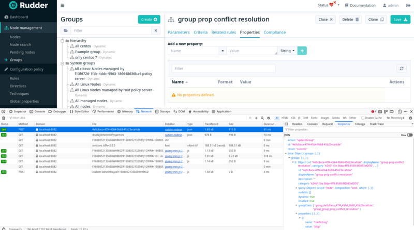
Task: Click the Filter URLs input in network panel
Action: pyautogui.click(x=127, y=118)
